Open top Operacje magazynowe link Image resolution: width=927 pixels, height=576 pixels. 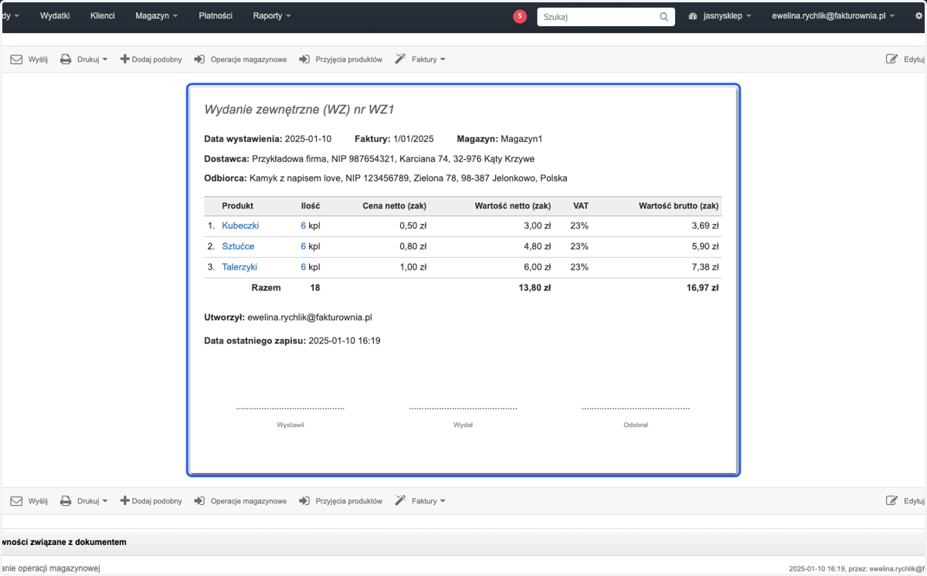point(249,59)
